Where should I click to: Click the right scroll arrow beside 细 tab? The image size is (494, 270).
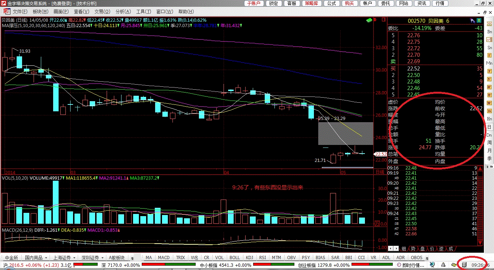click(396, 249)
